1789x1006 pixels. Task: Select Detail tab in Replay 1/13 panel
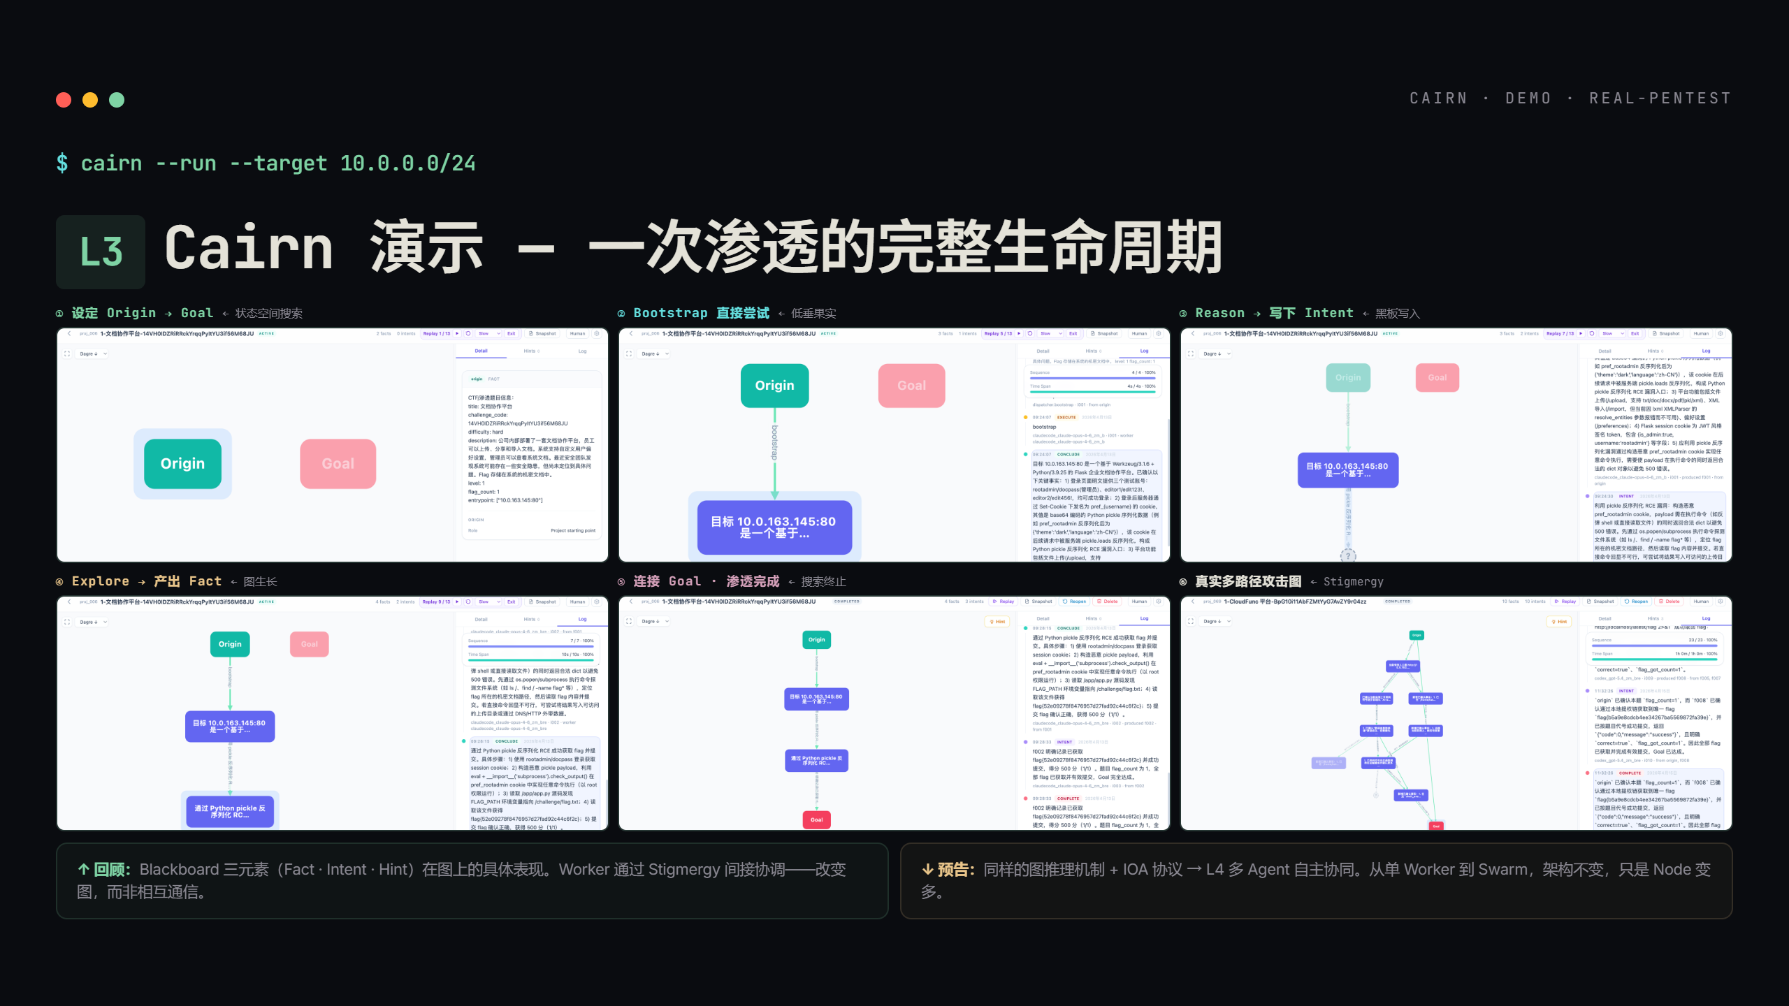tap(481, 351)
